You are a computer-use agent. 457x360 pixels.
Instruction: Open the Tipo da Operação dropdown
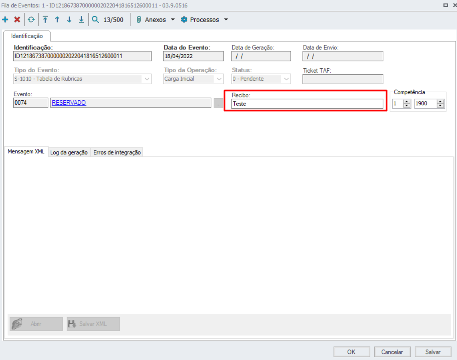pyautogui.click(x=219, y=79)
